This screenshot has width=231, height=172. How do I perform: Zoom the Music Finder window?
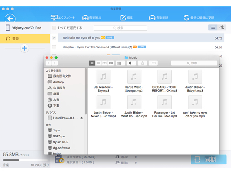[x=56, y=57]
